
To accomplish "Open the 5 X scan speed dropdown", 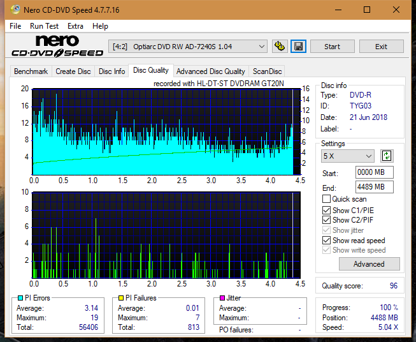I will pos(348,156).
